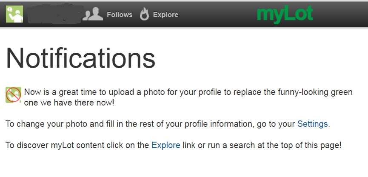Click the Follows people silhouette icon
The width and height of the screenshot is (368, 177).
click(93, 14)
